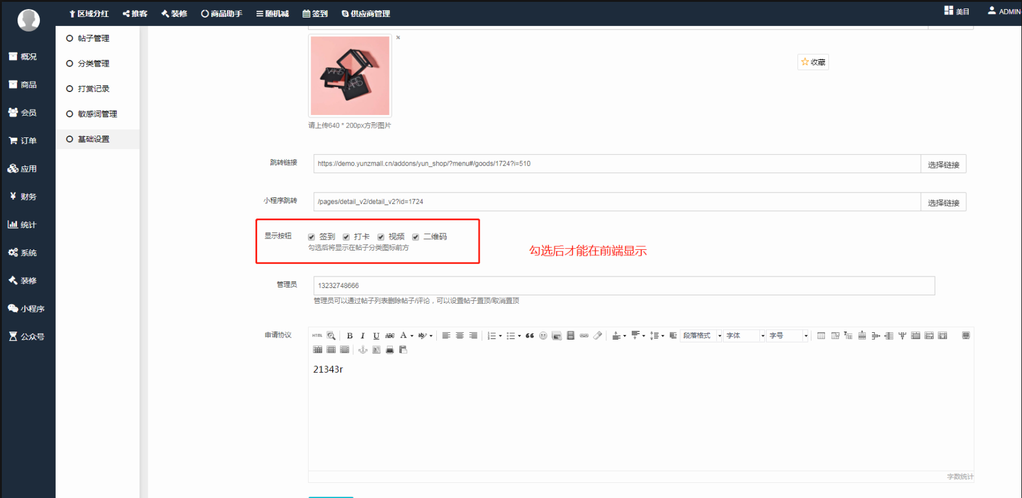This screenshot has width=1022, height=498.
Task: Apply italic style in editor toolbar
Action: click(x=362, y=336)
